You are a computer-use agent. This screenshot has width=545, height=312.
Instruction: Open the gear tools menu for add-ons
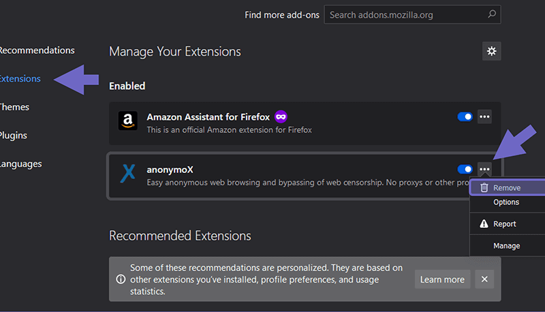[x=491, y=51]
